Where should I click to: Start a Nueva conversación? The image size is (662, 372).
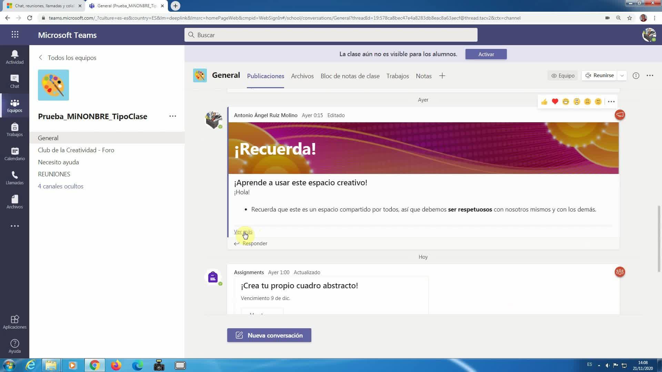click(269, 335)
